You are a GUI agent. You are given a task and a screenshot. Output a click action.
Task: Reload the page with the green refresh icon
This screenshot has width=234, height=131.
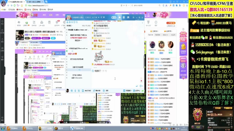[x=15, y=6]
